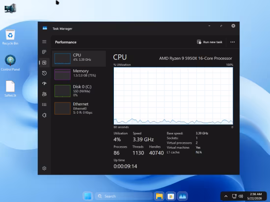Click the Virtual machine: Yes value

(198, 148)
